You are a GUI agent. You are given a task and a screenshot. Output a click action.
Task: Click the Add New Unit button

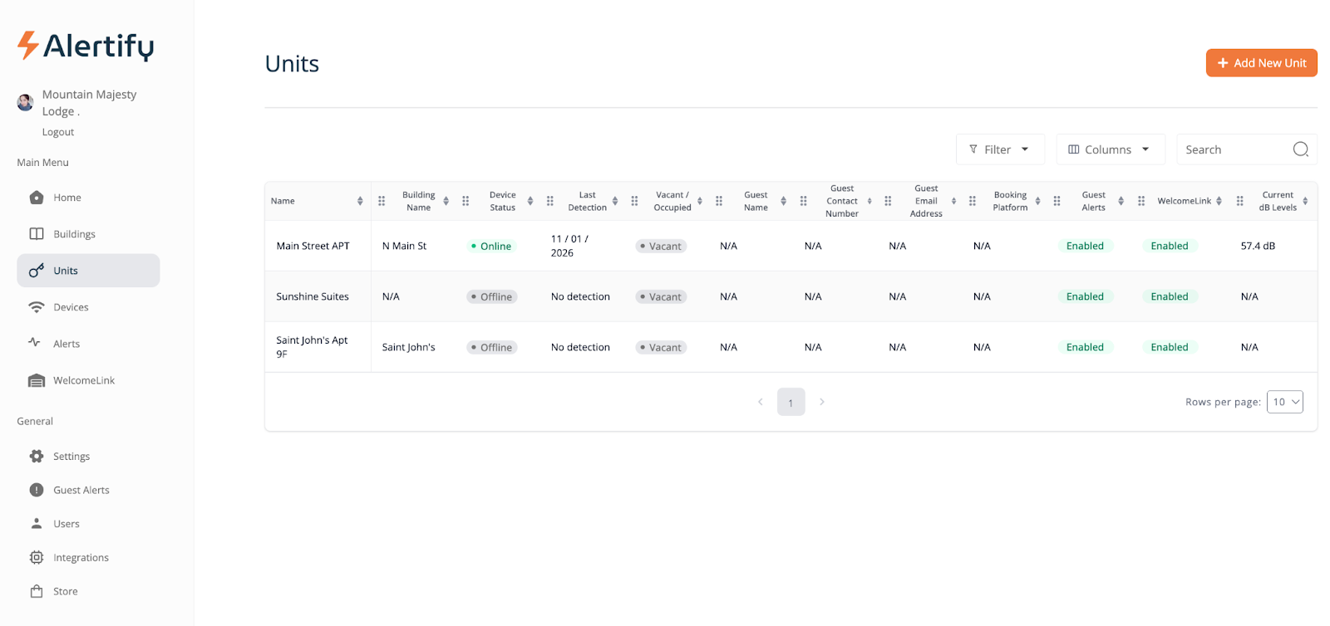pos(1261,63)
